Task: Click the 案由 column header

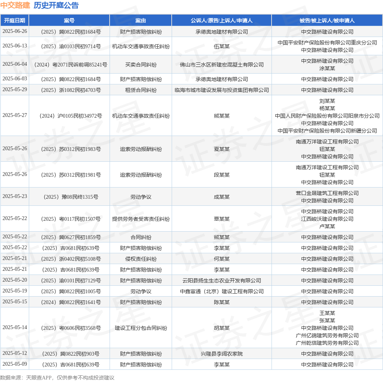Action: (141, 21)
